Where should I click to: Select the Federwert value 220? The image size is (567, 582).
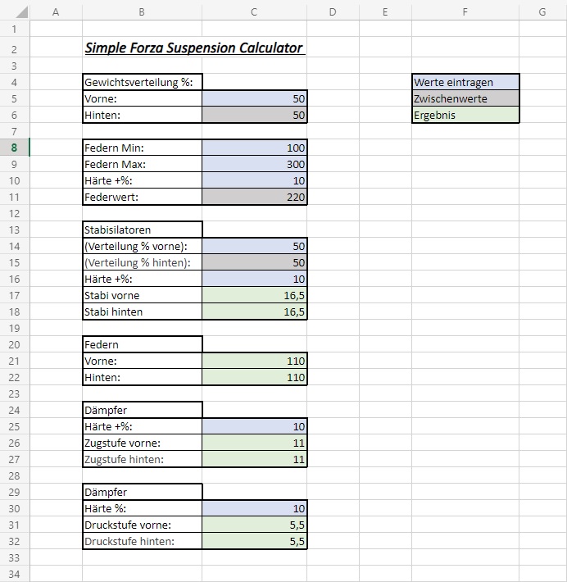coord(255,197)
